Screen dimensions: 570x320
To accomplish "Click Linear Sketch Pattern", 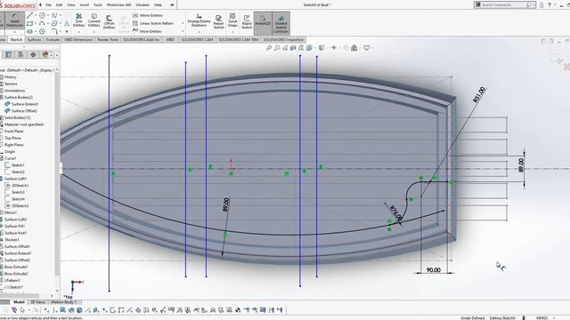I will [x=153, y=23].
